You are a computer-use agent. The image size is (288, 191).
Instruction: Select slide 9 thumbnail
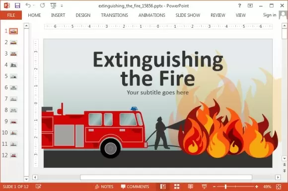coord(13,122)
